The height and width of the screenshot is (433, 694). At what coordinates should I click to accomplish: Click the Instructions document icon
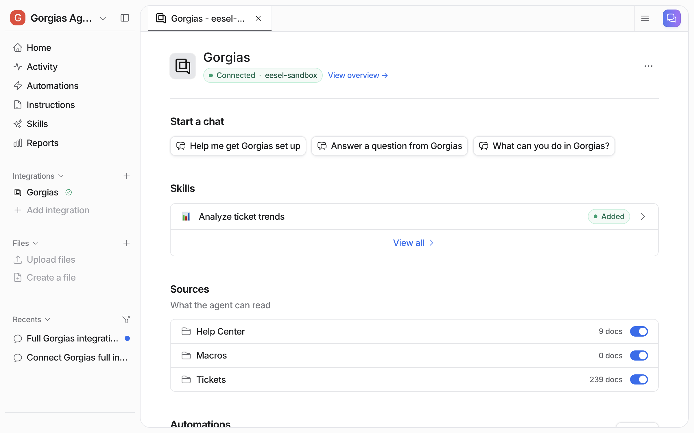click(x=18, y=105)
